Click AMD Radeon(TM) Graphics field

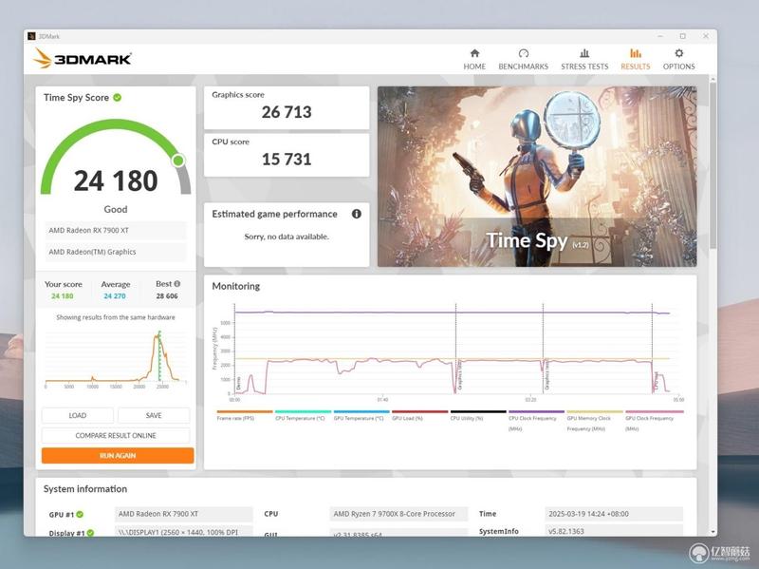pyautogui.click(x=116, y=252)
